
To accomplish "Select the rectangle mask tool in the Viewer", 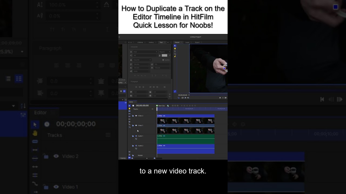I will [175, 54].
